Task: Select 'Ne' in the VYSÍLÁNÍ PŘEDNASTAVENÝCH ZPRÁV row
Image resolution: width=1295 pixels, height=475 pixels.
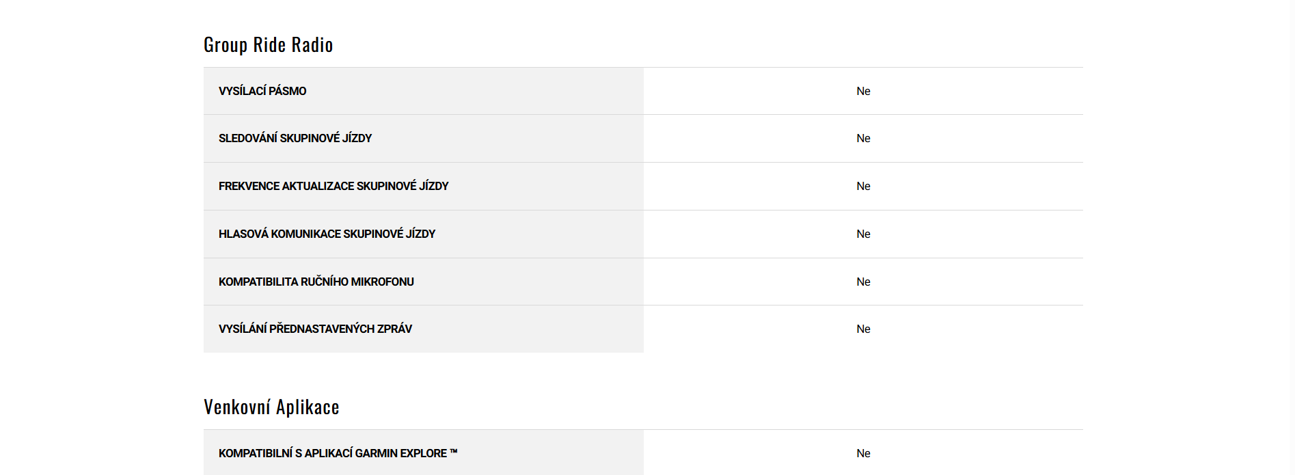Action: 863,329
